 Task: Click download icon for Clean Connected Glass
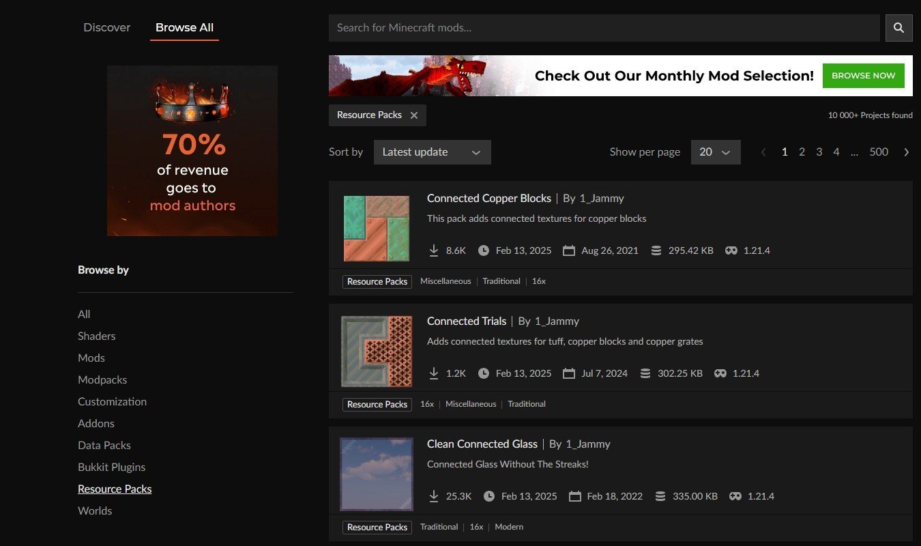[434, 496]
